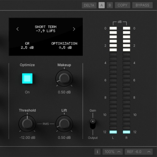
Task: Show previous meter reading with left arrow
Action: (18, 29)
